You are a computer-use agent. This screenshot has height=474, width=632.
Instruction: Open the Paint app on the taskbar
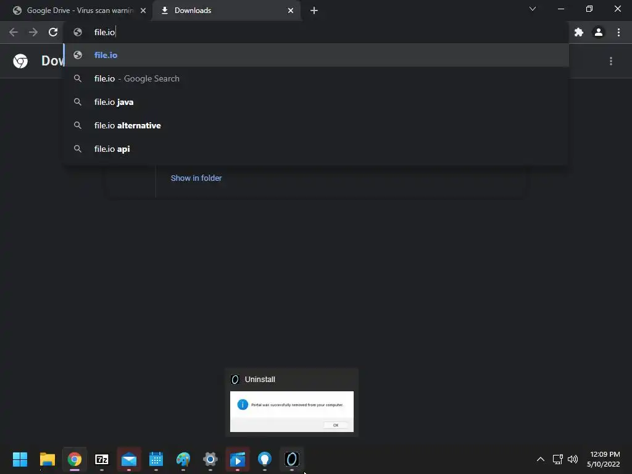[183, 459]
